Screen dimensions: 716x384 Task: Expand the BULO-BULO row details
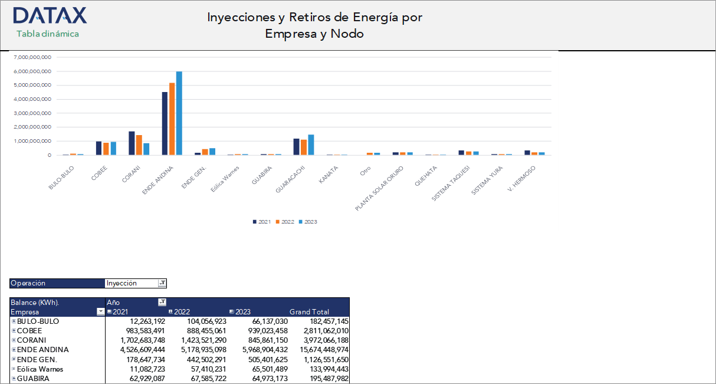pyautogui.click(x=14, y=321)
